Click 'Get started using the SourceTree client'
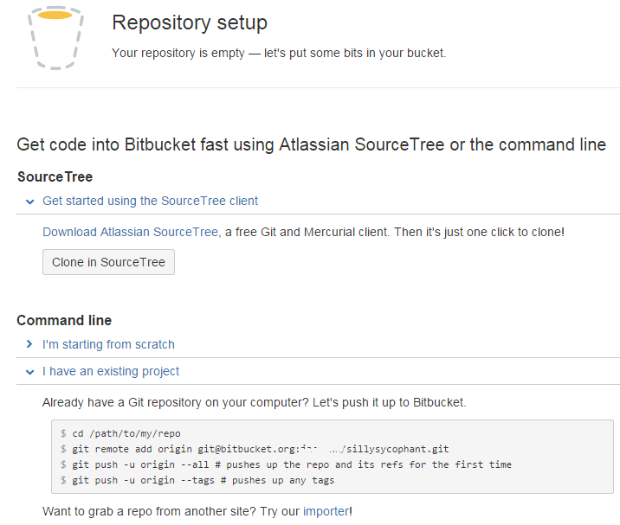 tap(150, 201)
